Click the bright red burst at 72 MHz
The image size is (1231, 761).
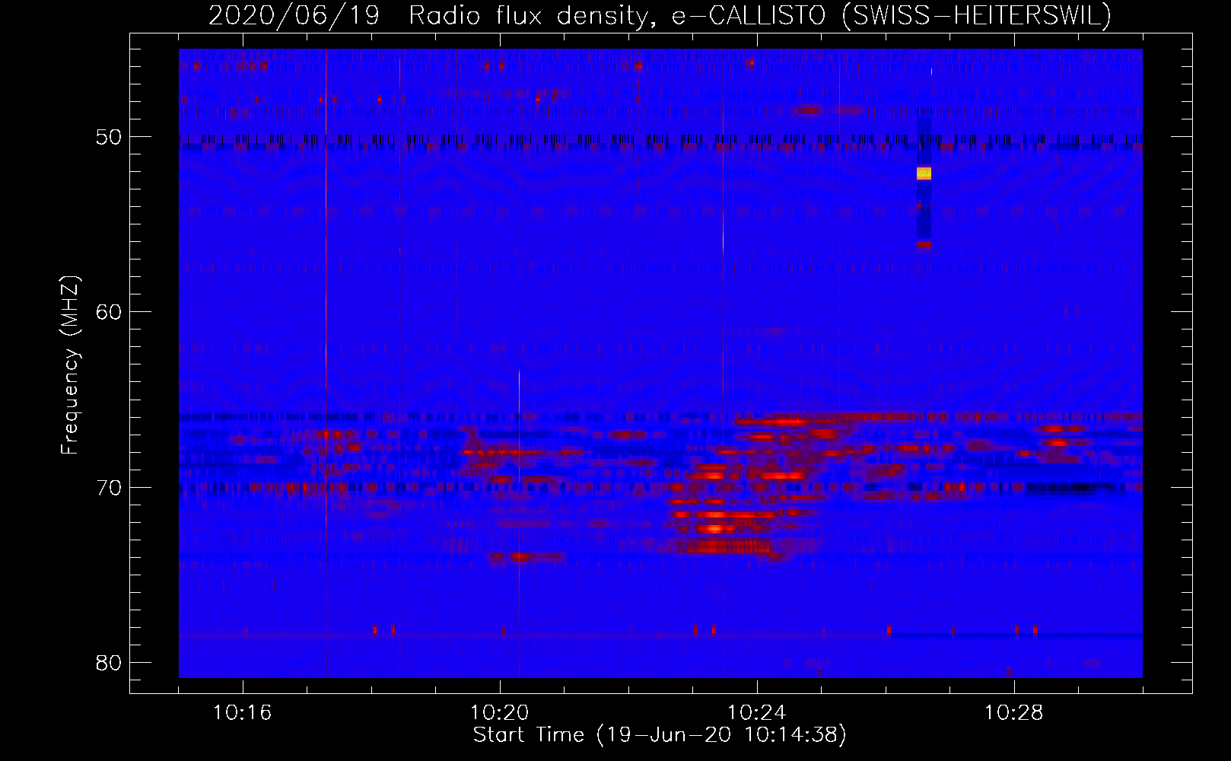(x=715, y=528)
